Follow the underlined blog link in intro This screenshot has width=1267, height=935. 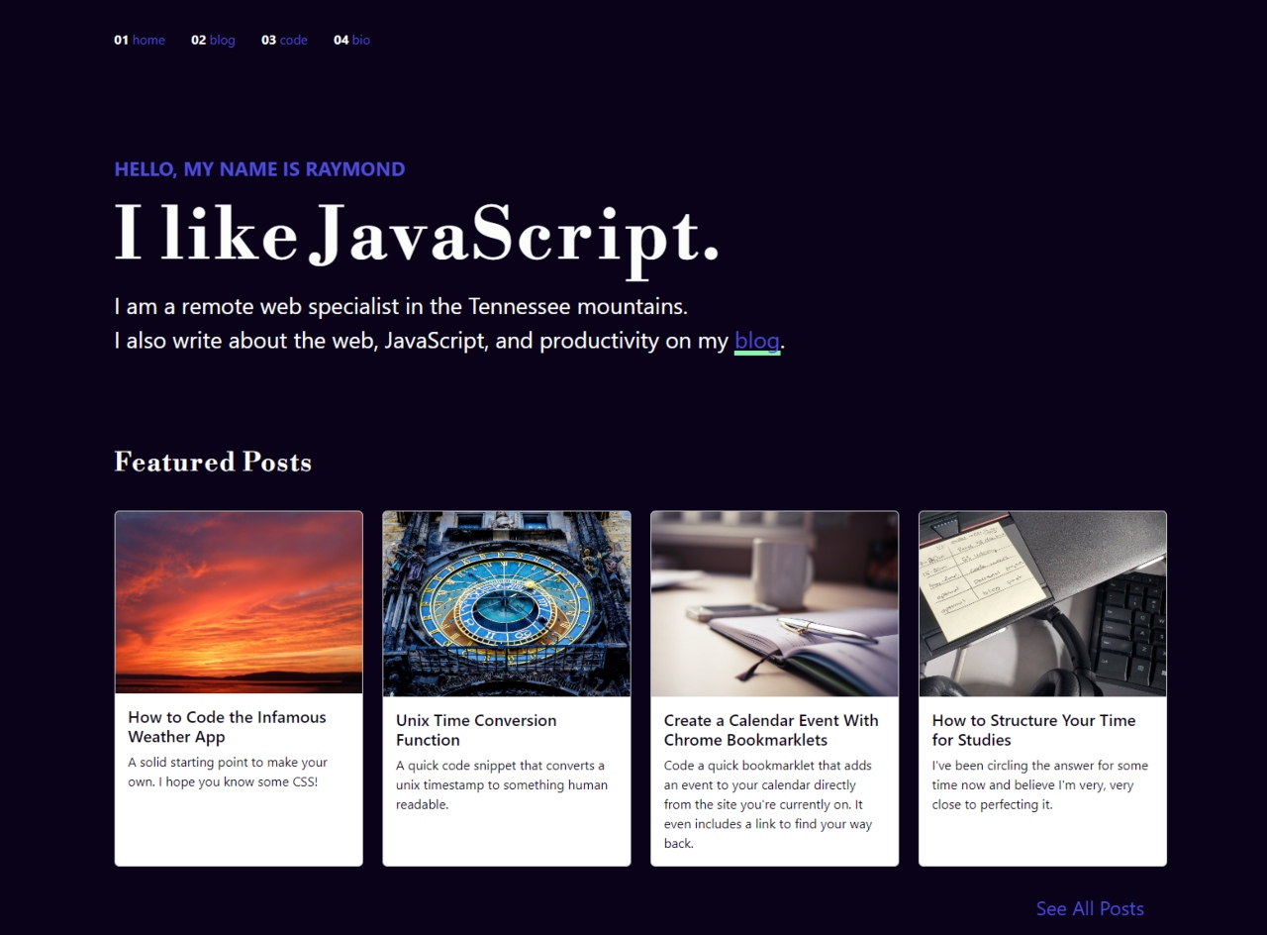(x=757, y=341)
